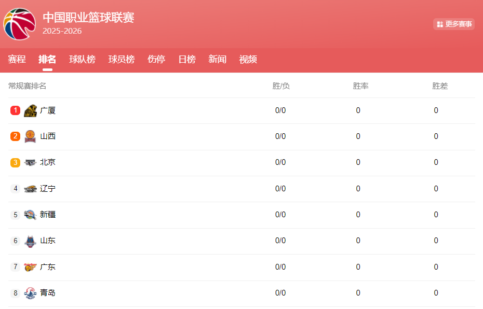Click the 青岛 team logo
The height and width of the screenshot is (309, 483).
(30, 292)
